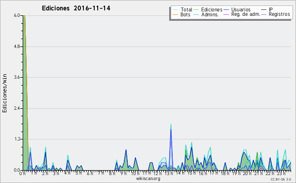Screen dimensions: 296x183
Task: Click the '4 h' x-axis label
Action: pos(68,173)
